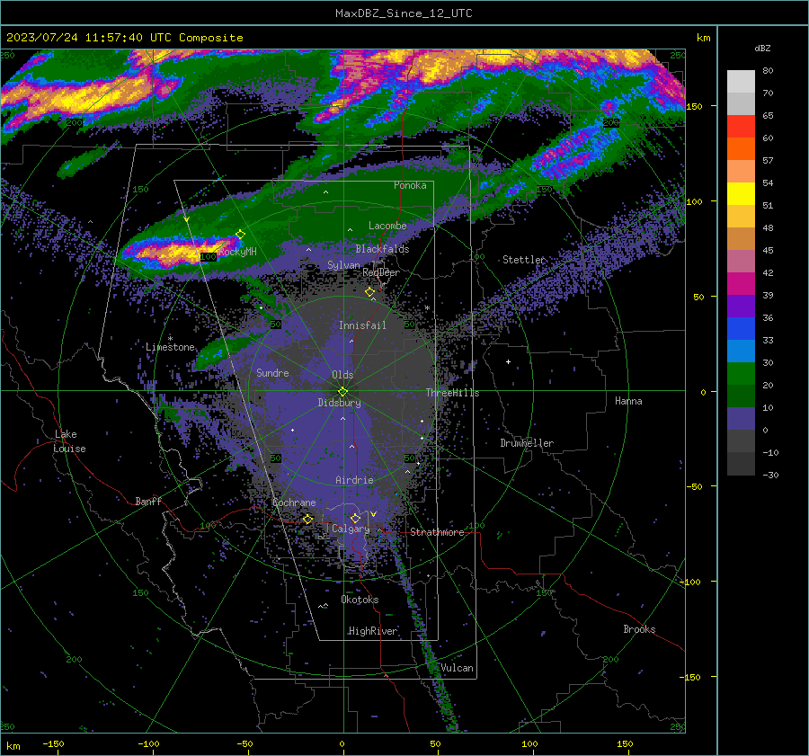Select the Cochrane label
Screen dimensions: 809x756
tap(294, 503)
